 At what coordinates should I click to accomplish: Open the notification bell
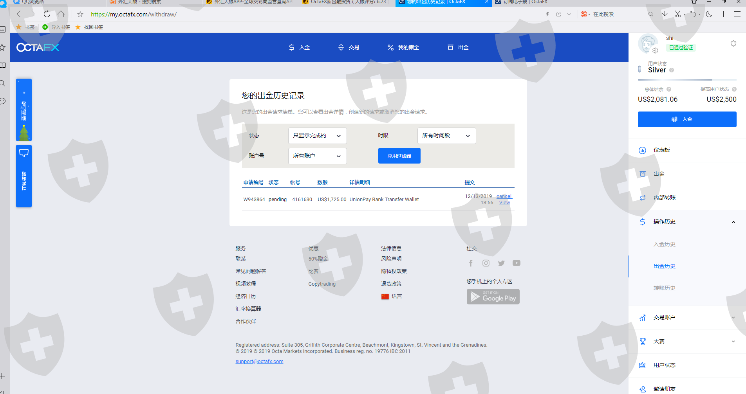tap(733, 43)
